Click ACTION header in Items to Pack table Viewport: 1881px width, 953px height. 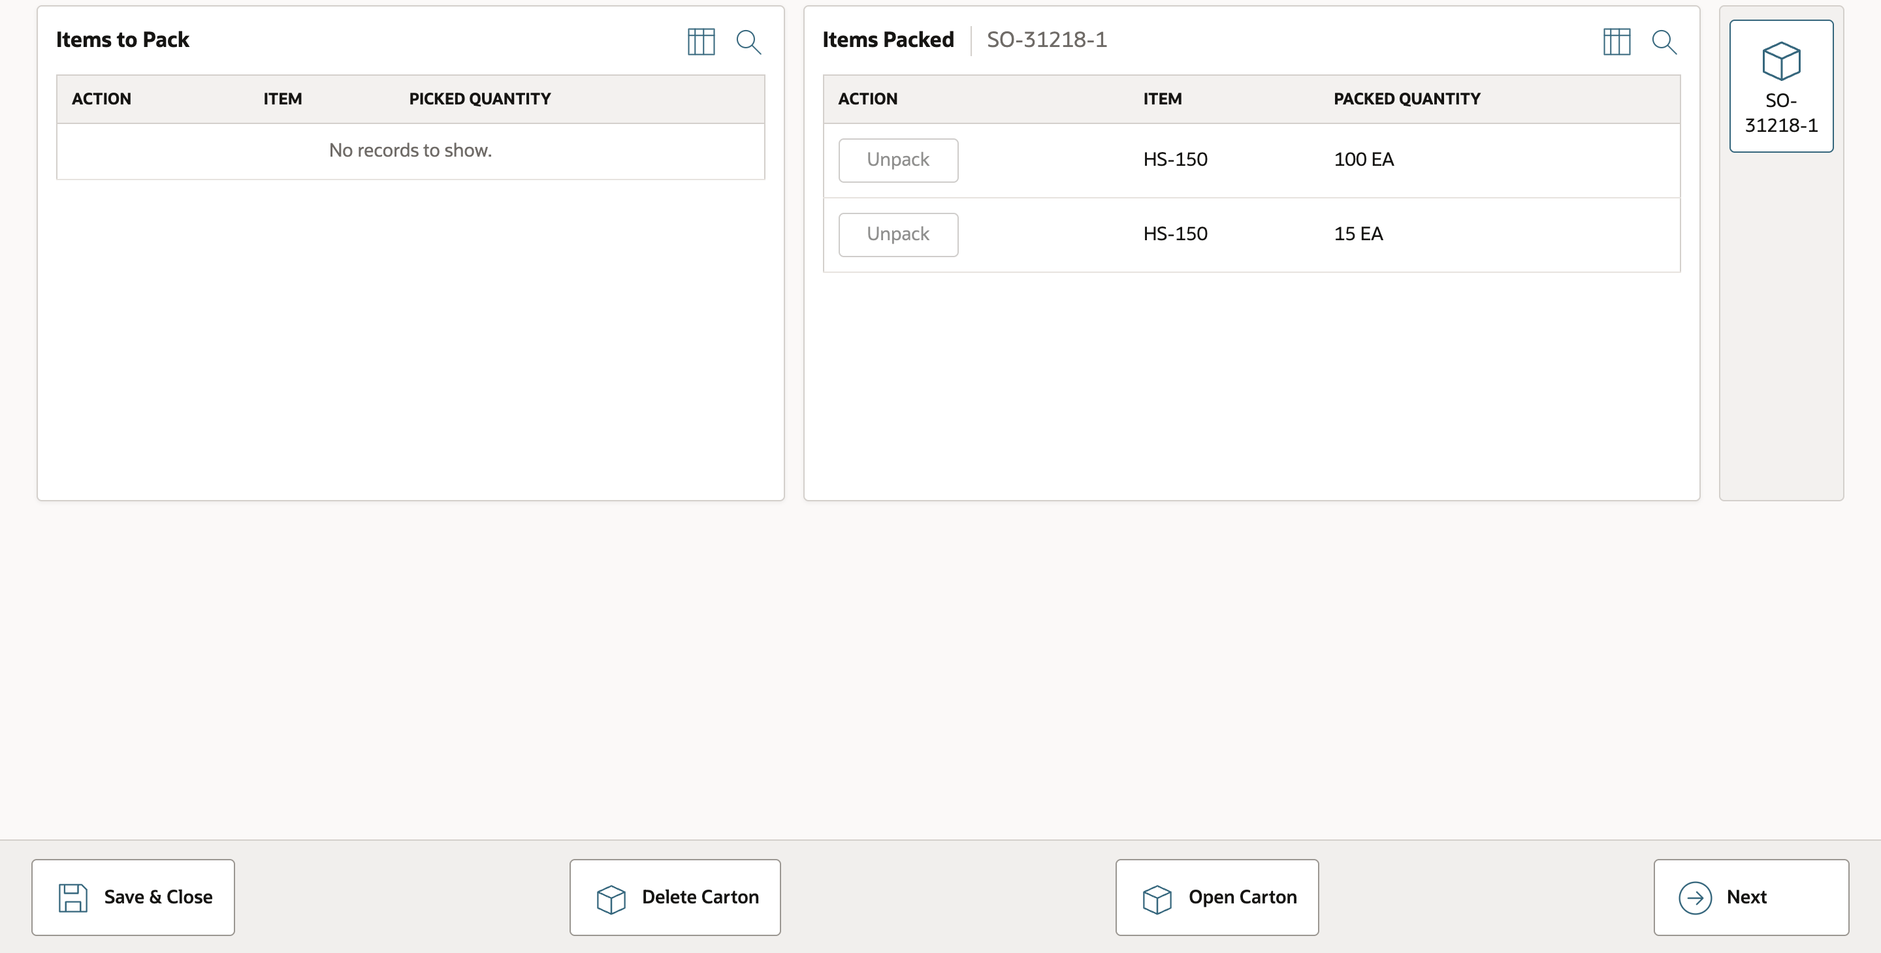[x=101, y=99]
